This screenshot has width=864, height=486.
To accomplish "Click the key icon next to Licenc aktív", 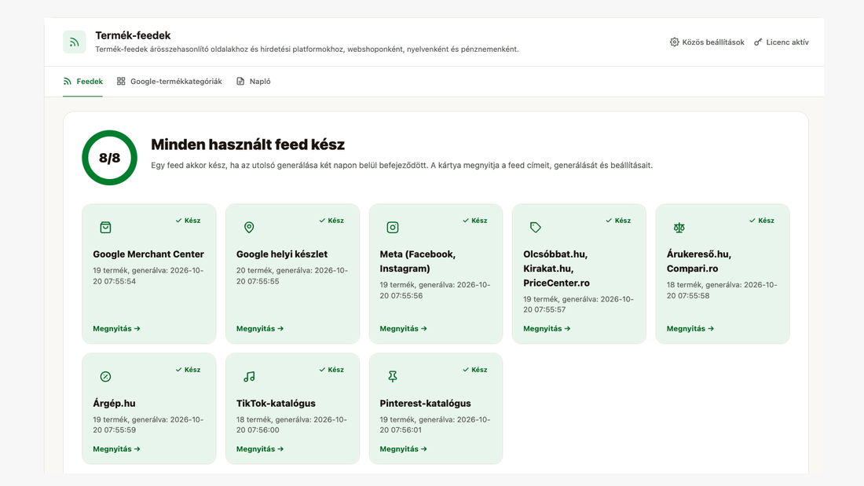I will coord(758,42).
